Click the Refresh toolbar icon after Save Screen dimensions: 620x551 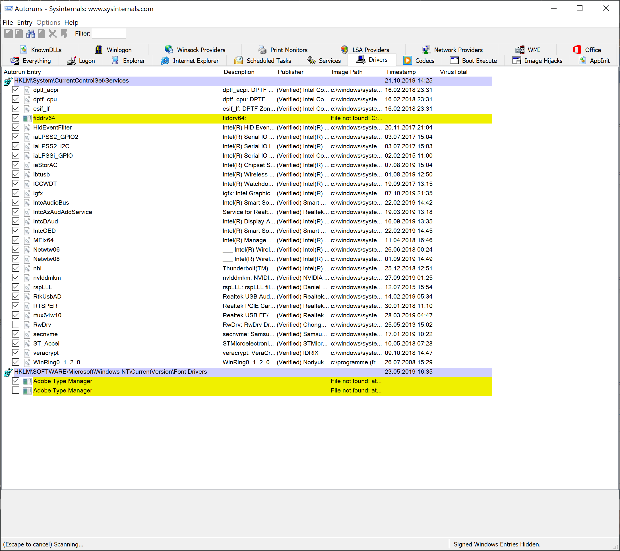19,34
